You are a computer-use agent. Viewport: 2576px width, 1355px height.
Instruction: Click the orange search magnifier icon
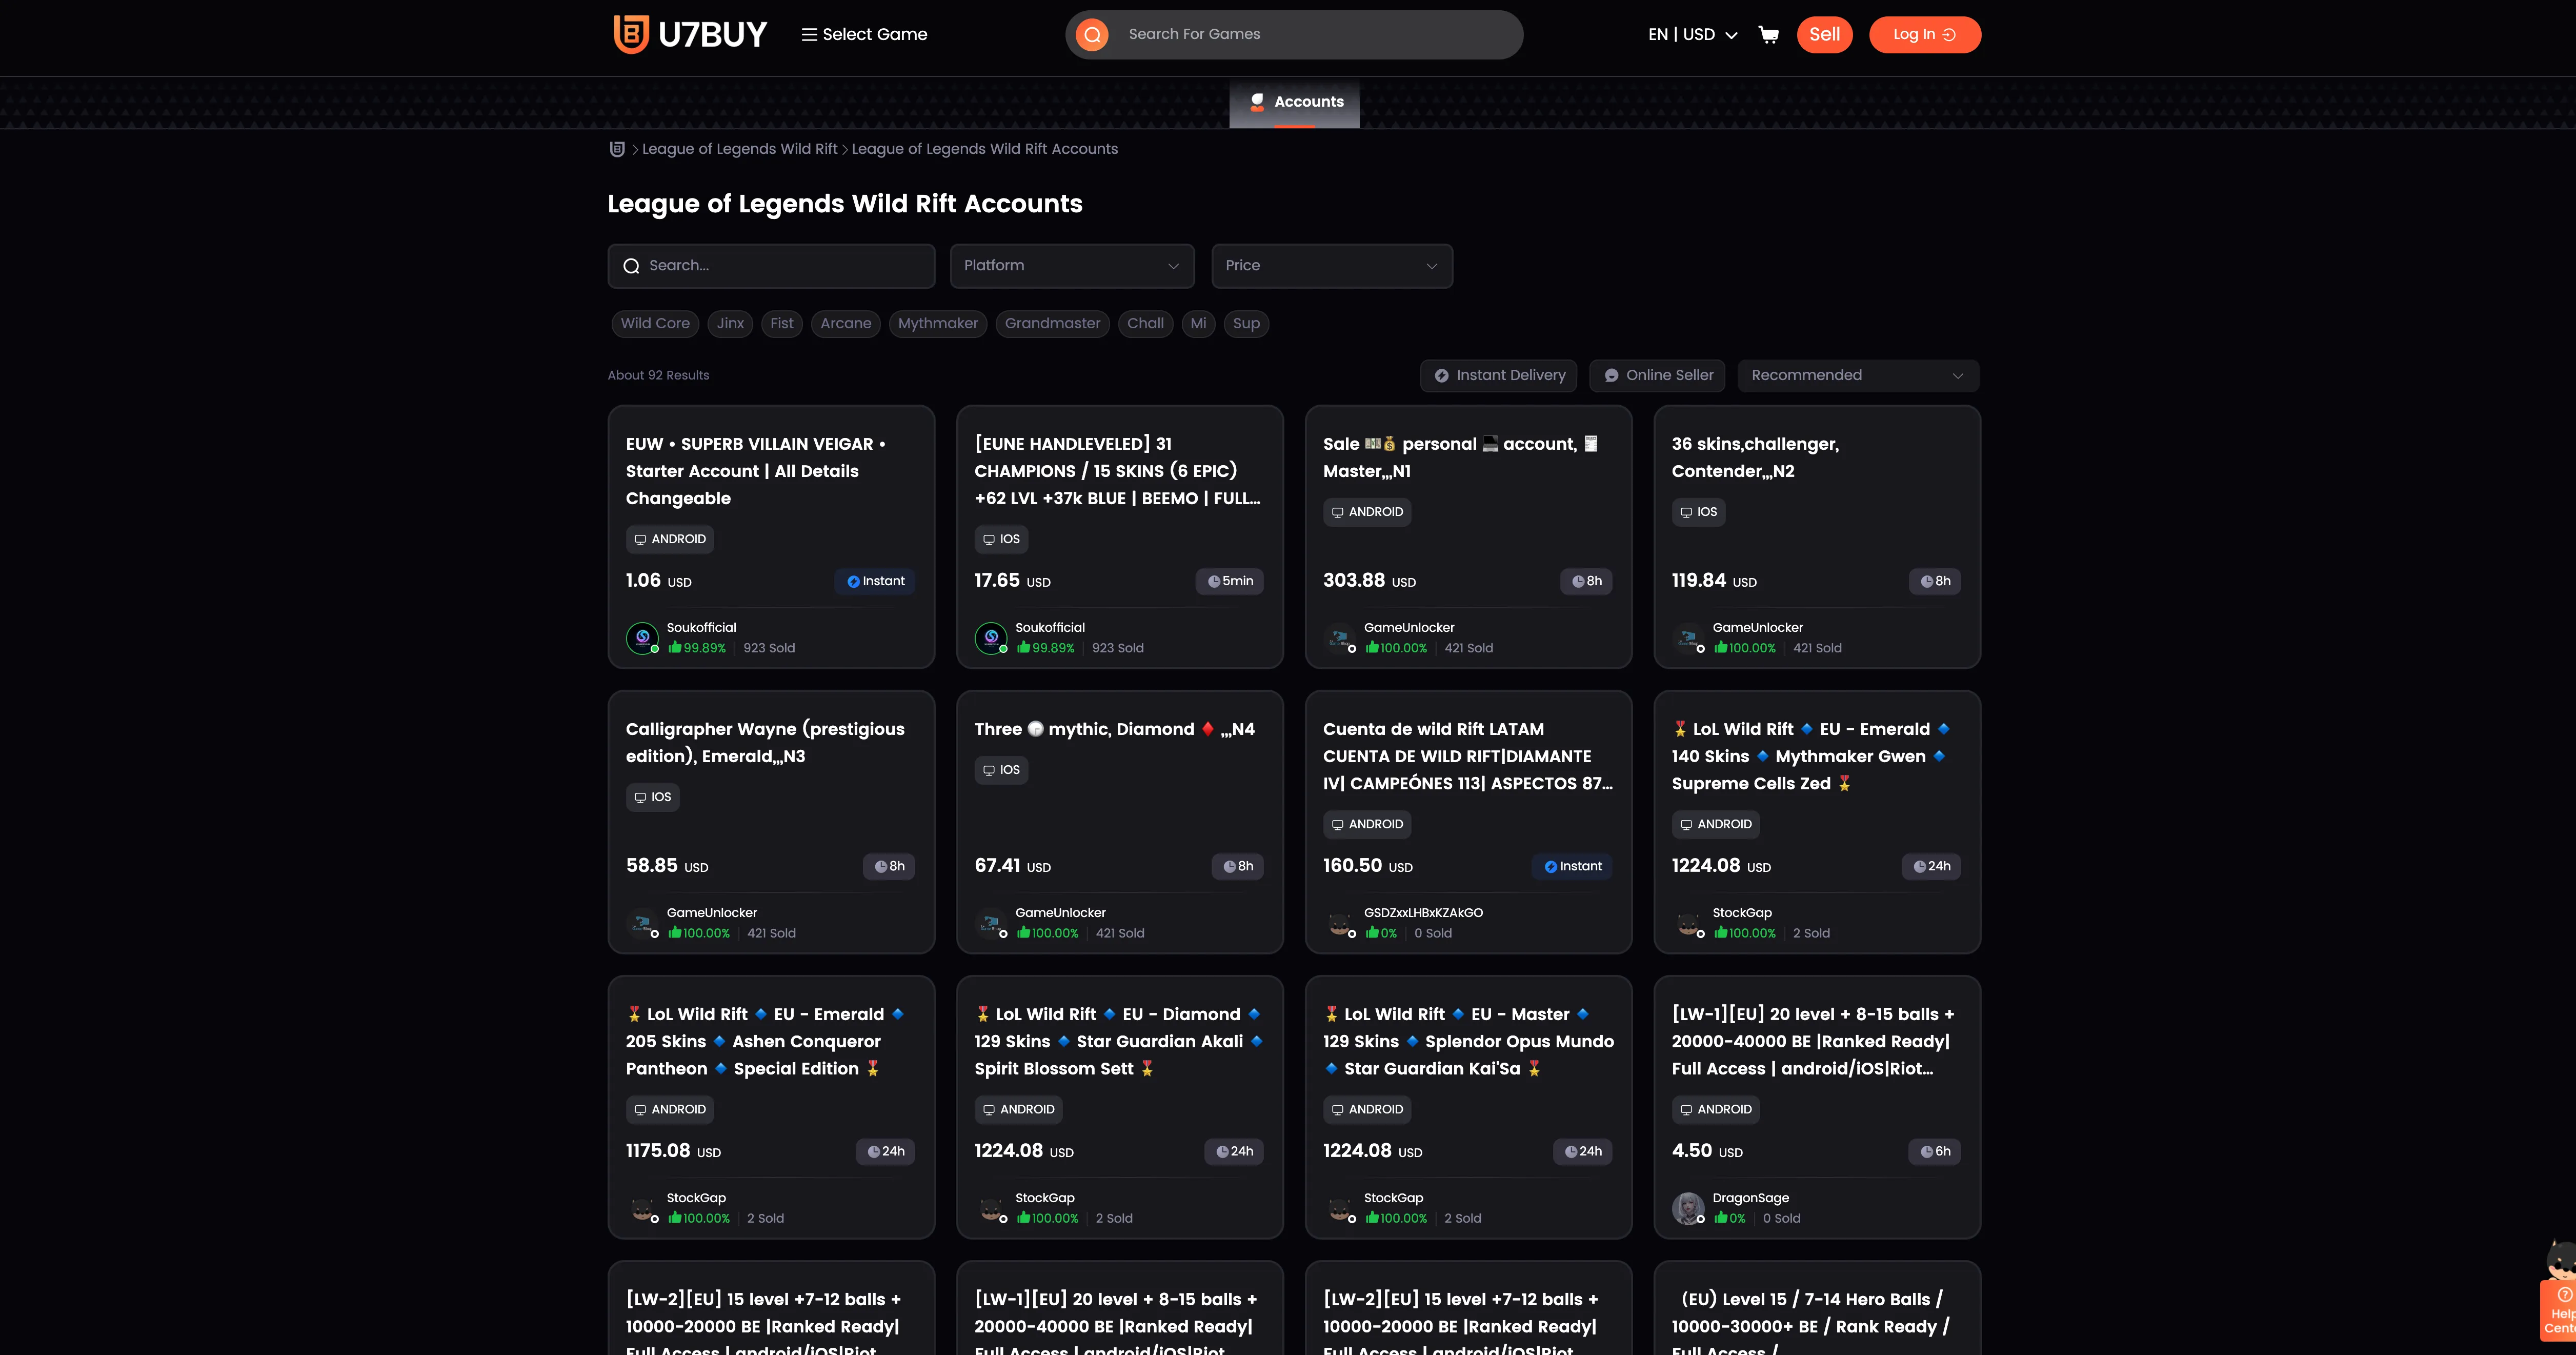click(1092, 35)
